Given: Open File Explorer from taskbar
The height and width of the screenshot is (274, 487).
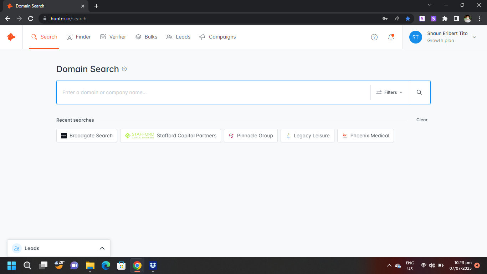Looking at the screenshot, I should pyautogui.click(x=90, y=265).
